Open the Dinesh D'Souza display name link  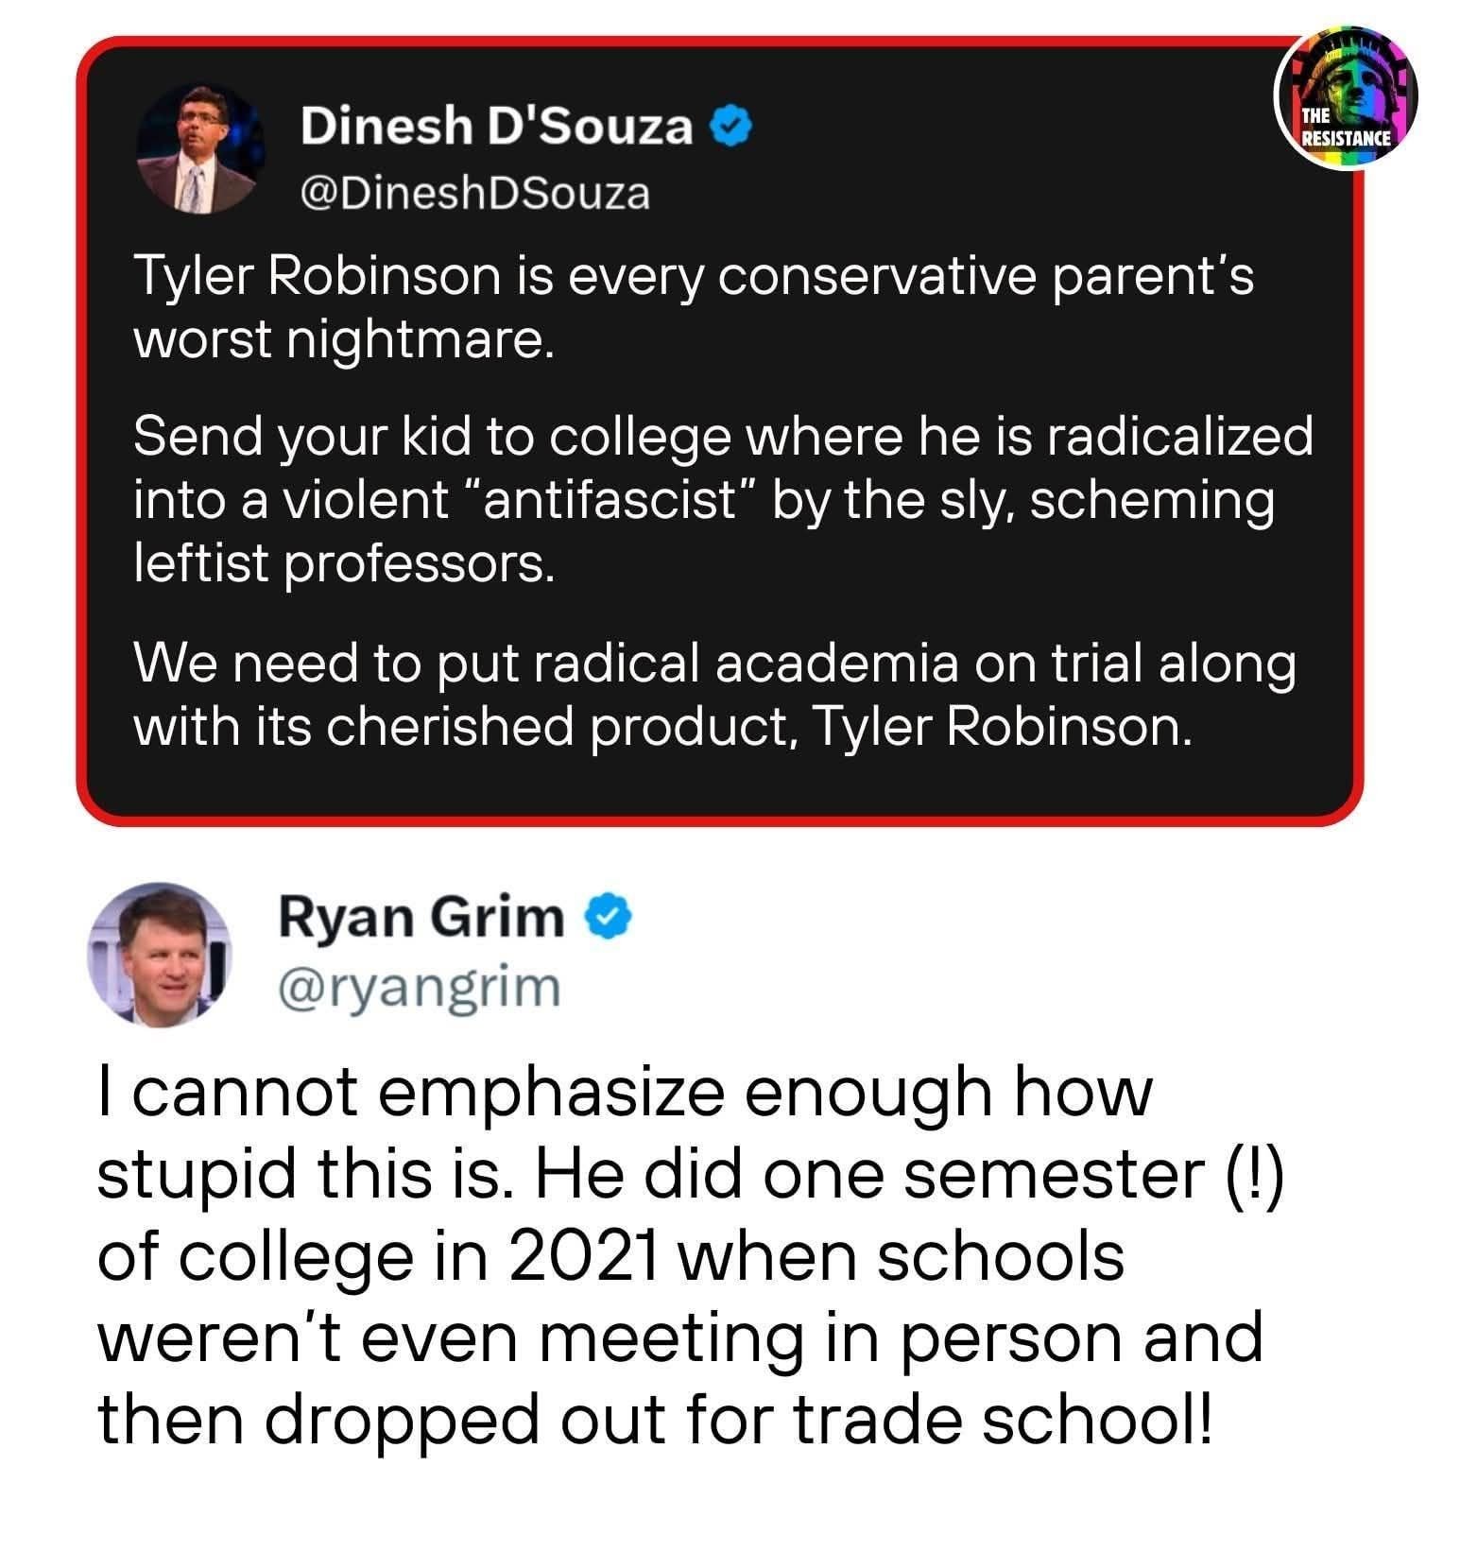497,127
